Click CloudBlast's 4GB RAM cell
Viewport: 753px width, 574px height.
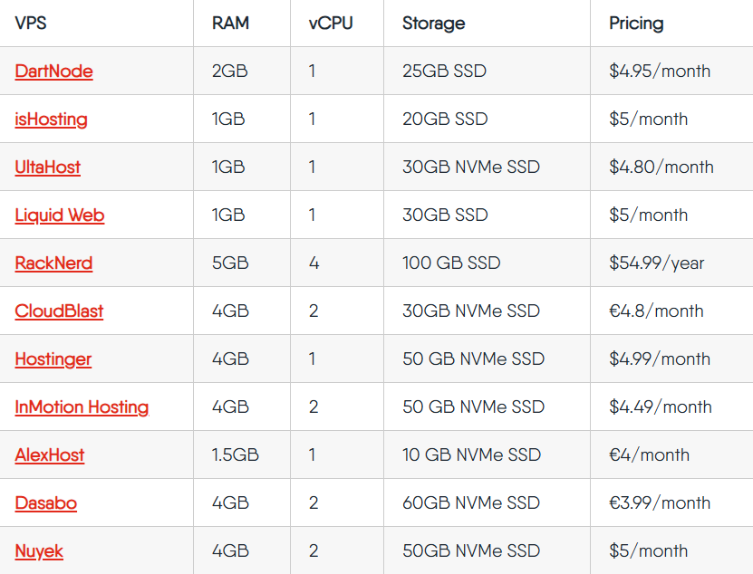click(x=230, y=311)
